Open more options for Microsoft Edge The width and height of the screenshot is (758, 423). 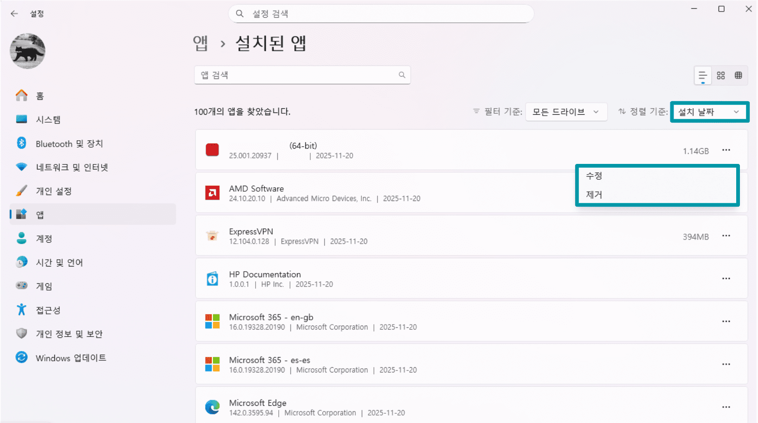[726, 406]
